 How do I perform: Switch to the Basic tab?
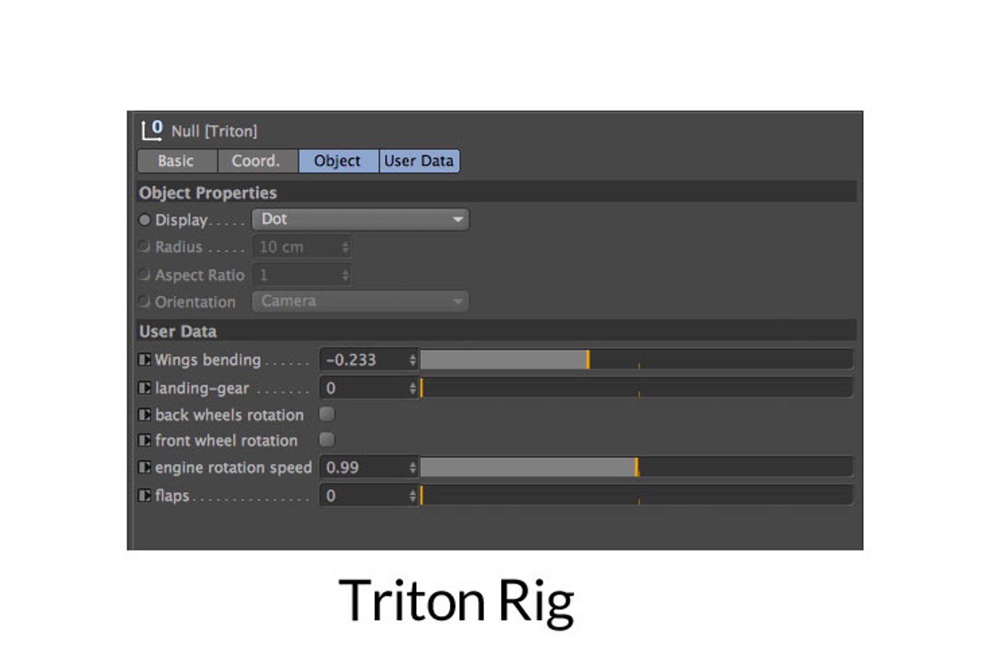pyautogui.click(x=177, y=161)
